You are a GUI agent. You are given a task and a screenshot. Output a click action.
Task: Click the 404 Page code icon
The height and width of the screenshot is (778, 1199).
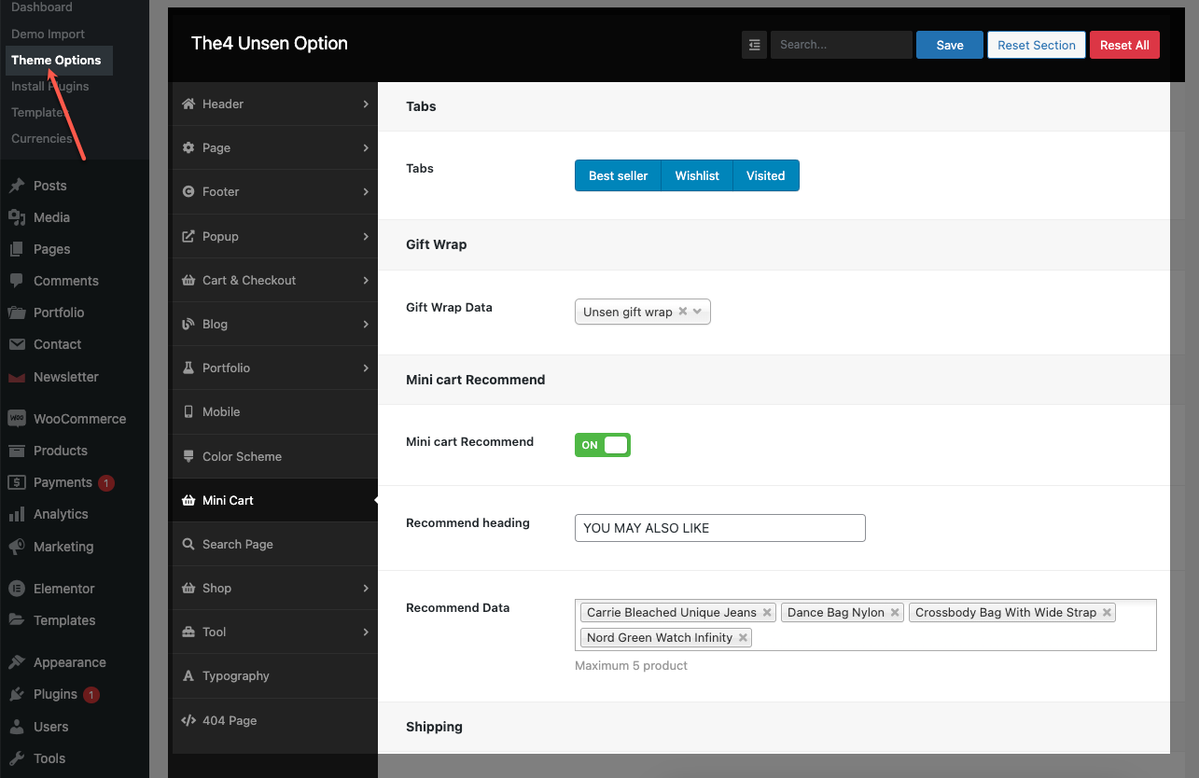[189, 720]
